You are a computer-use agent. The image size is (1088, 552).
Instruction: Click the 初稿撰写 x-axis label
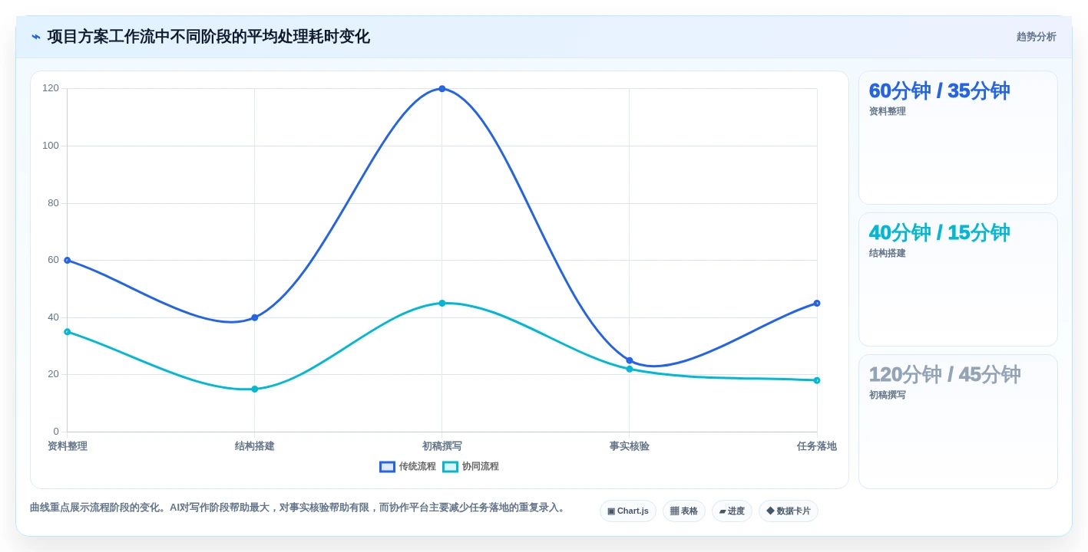coord(442,446)
